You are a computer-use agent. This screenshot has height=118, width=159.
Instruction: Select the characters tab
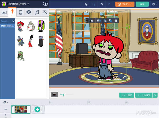(x=12, y=12)
